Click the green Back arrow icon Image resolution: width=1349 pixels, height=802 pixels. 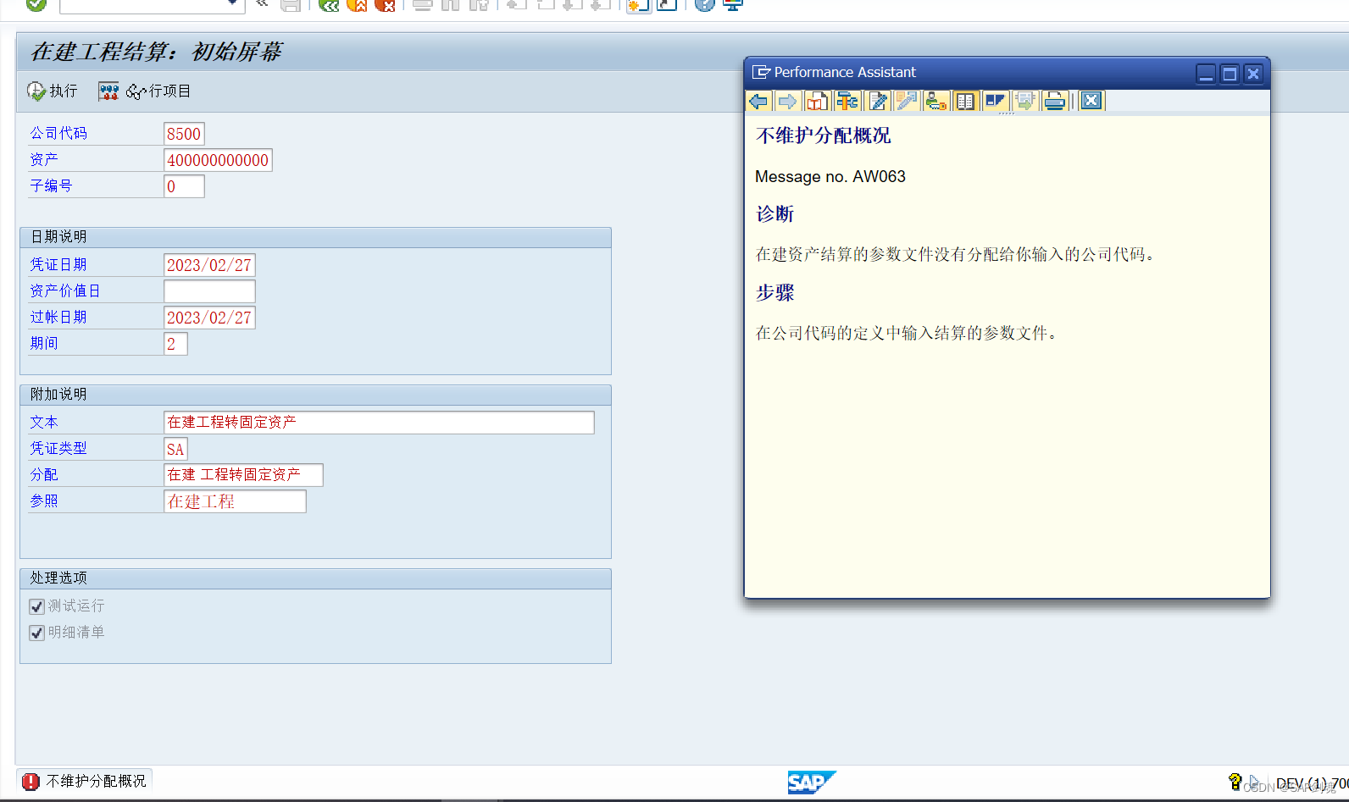click(329, 4)
